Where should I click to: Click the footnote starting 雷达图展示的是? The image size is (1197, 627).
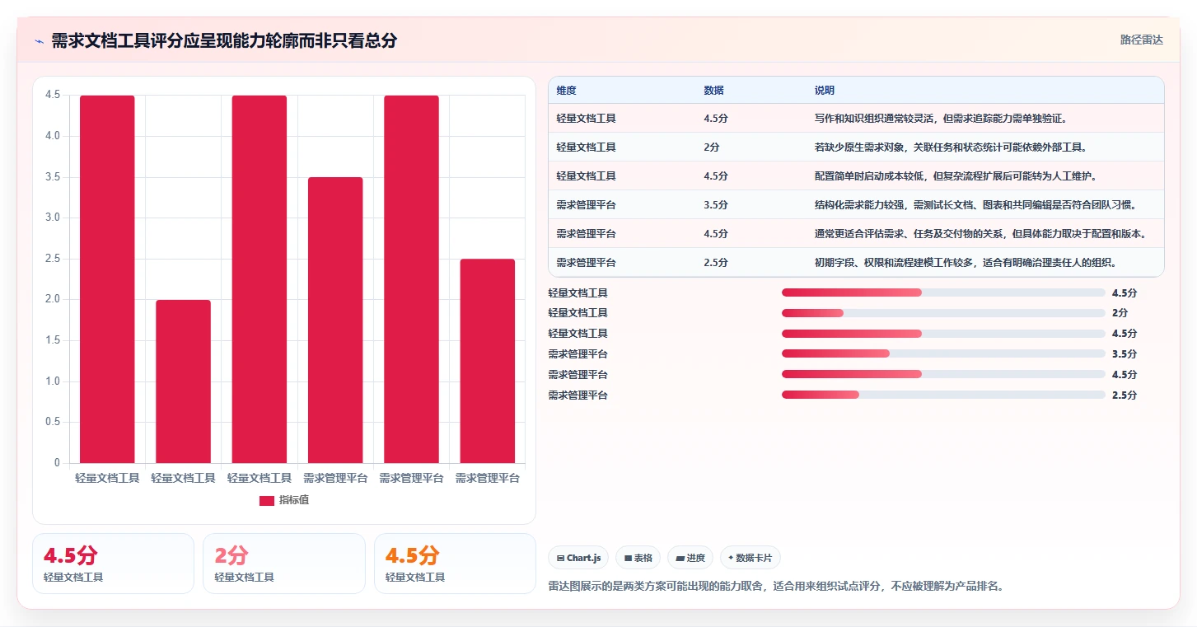775,587
